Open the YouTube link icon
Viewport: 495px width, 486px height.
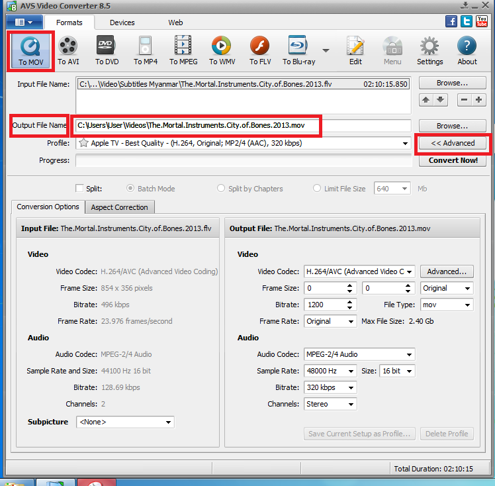tap(481, 21)
